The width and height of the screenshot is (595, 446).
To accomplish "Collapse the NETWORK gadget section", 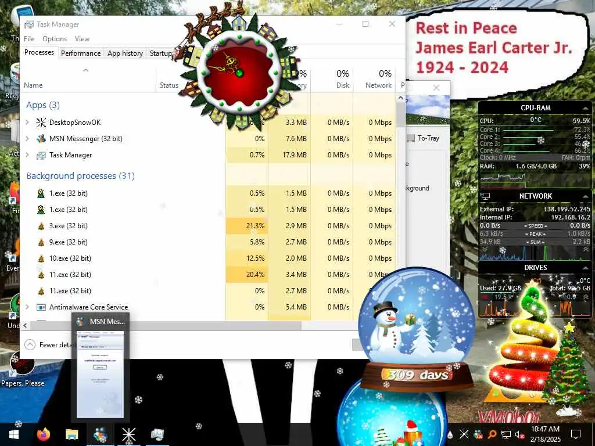I will [586, 196].
